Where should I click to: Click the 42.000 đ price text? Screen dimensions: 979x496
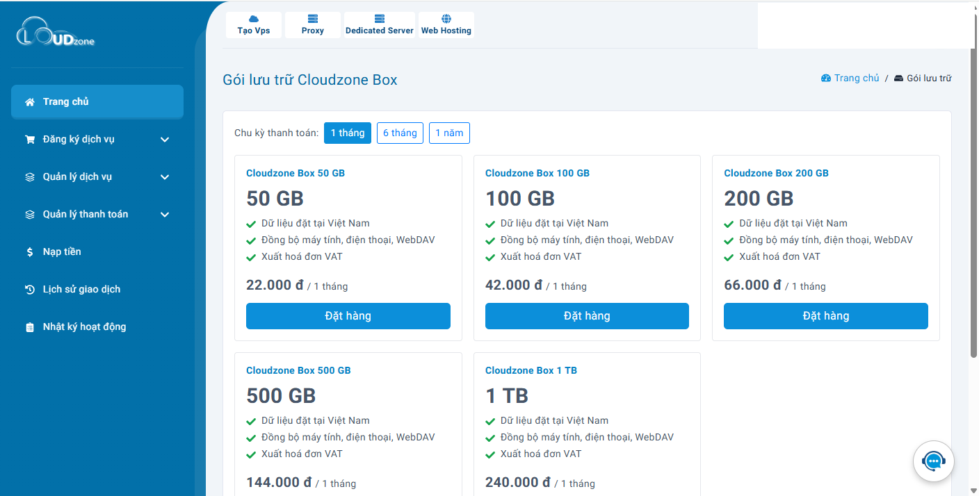[x=514, y=285]
